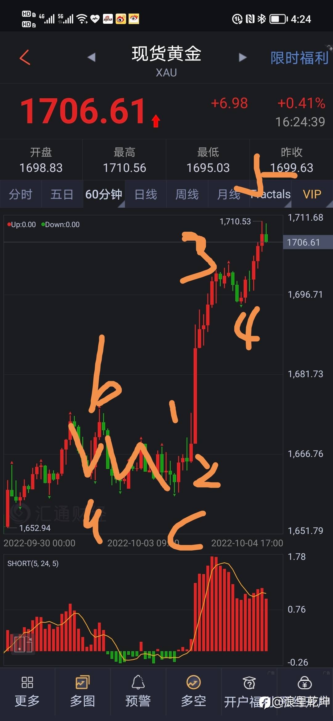Open the 限时福利 promotion link

299,58
